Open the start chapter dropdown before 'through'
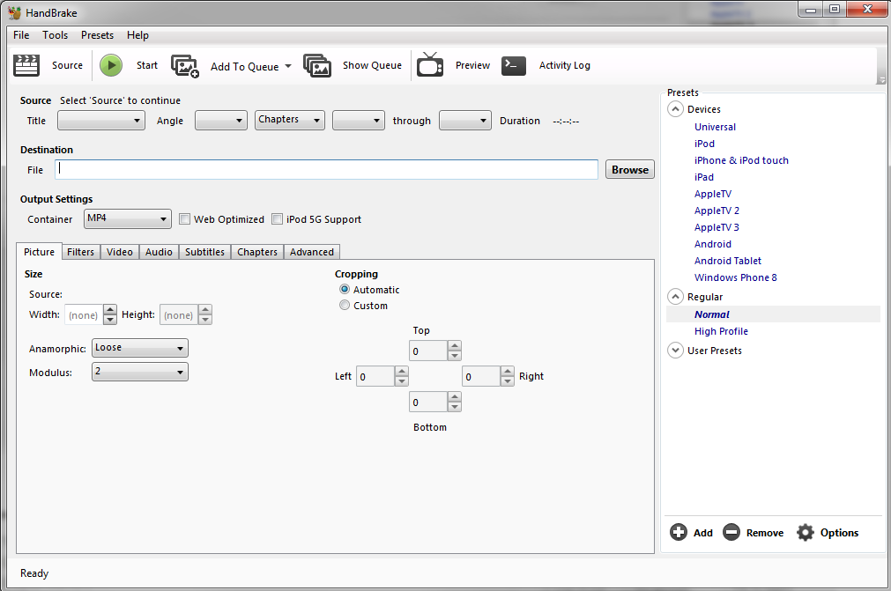891x591 pixels. [359, 121]
